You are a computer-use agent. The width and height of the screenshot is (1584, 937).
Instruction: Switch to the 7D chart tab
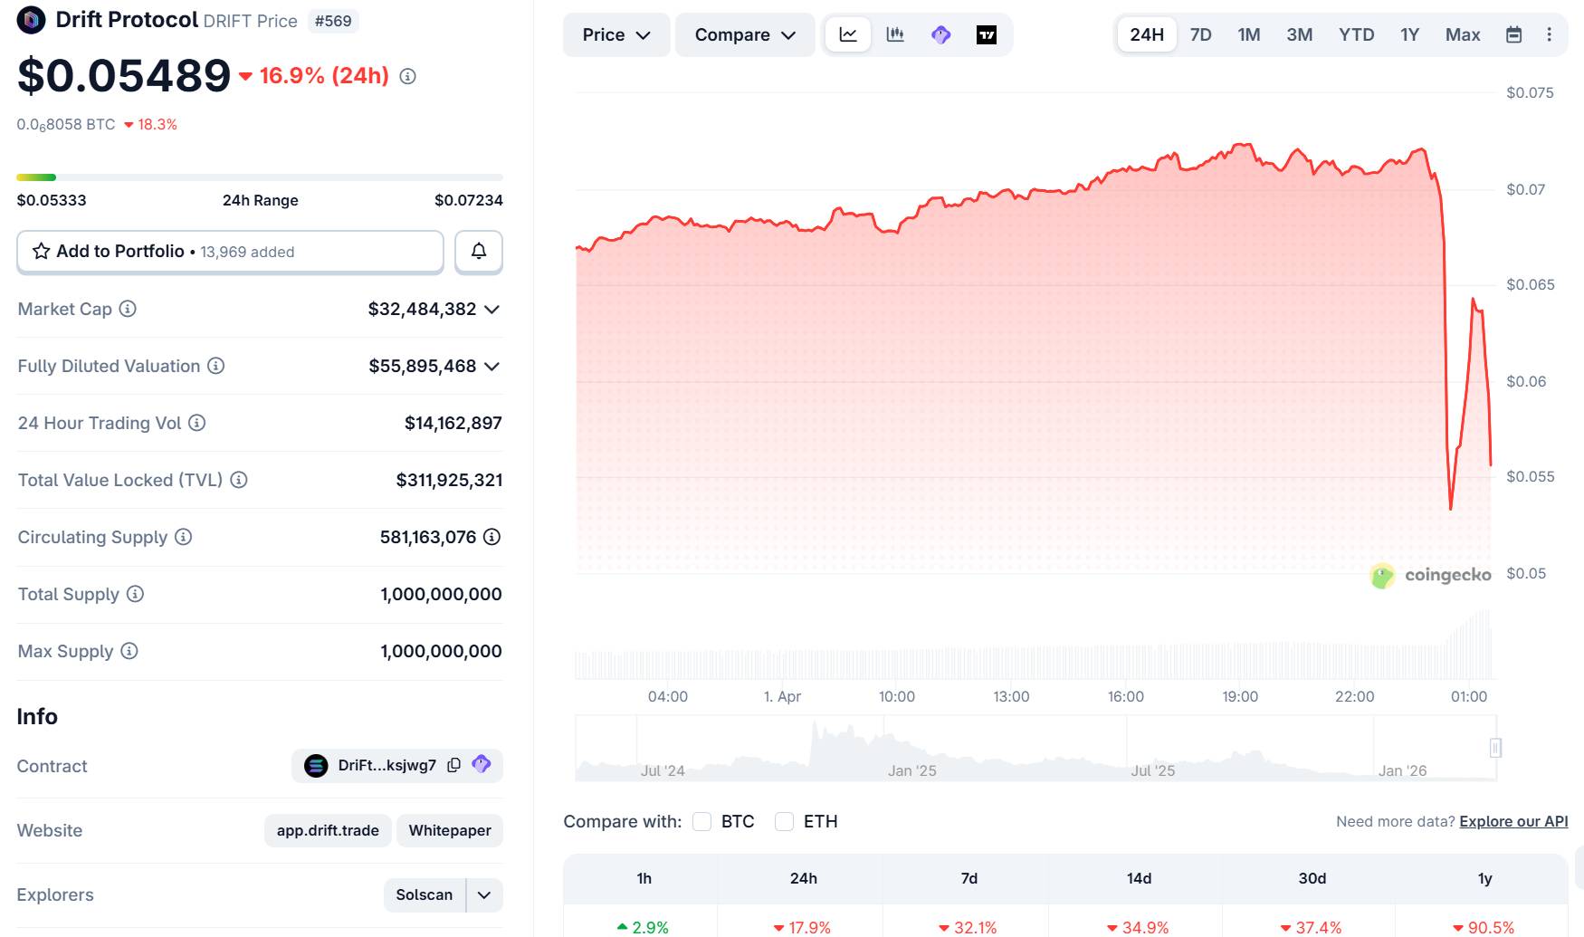point(1200,34)
